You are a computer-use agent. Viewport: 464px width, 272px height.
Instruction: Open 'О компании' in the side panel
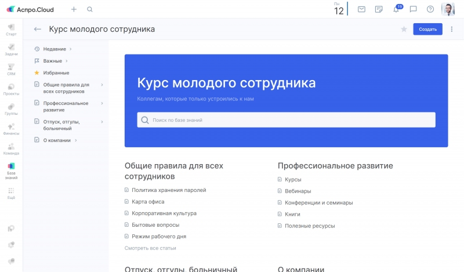point(57,140)
